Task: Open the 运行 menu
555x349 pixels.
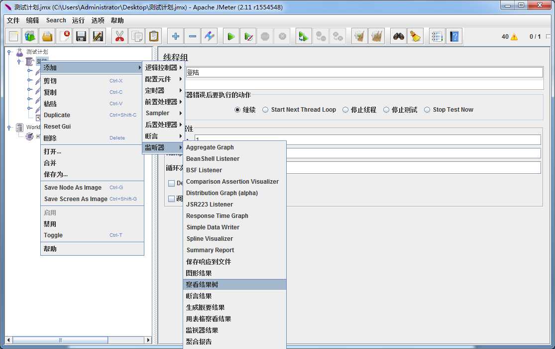Action: point(78,20)
